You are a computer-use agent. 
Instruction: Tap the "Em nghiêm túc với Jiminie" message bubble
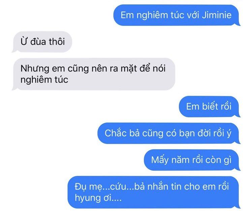[177, 15]
